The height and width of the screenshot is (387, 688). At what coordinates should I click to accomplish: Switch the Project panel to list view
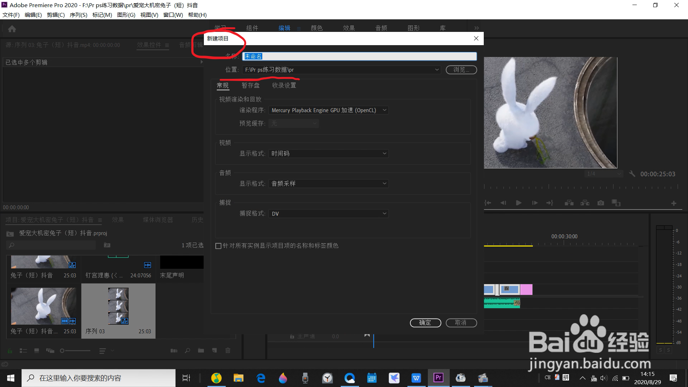23,350
